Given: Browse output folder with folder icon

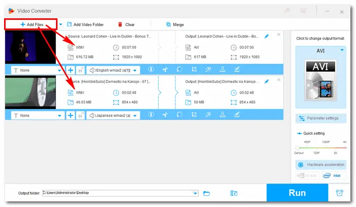Looking at the screenshot, I should [206, 193].
